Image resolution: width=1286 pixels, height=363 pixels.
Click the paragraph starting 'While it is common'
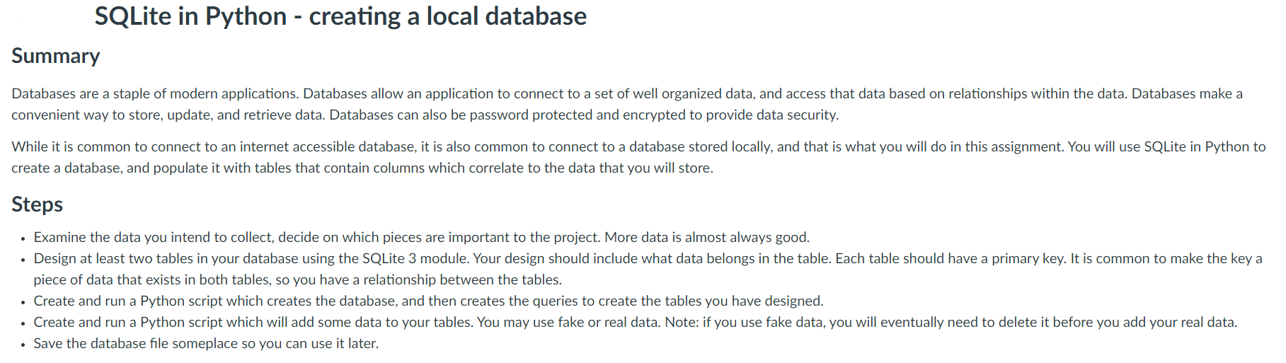click(x=638, y=157)
